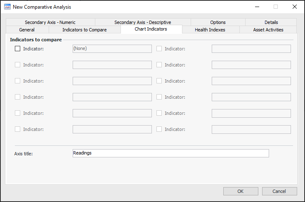305x202 pixels.
Task: Show the Details tab
Action: 271,22
